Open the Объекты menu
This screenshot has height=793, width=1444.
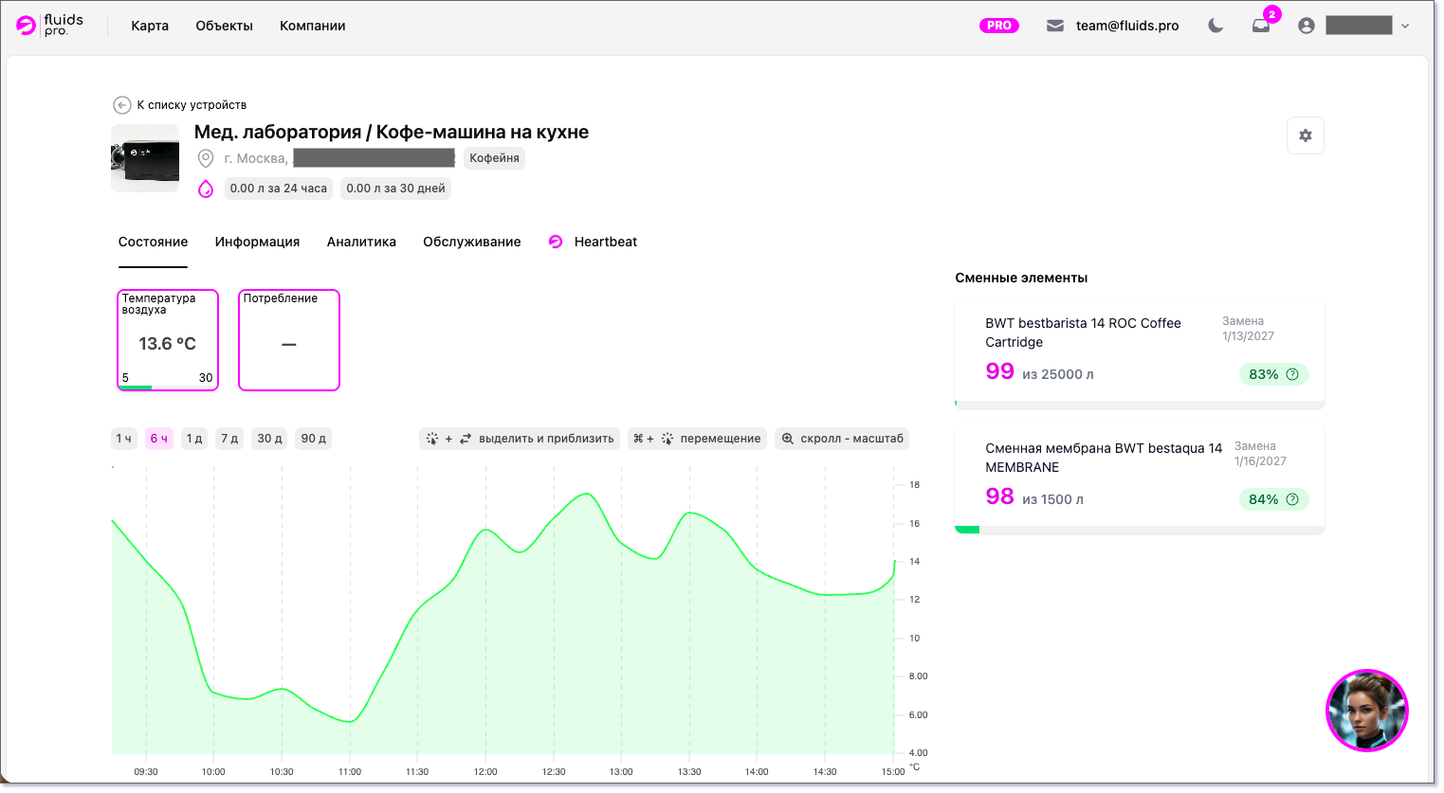(x=224, y=26)
